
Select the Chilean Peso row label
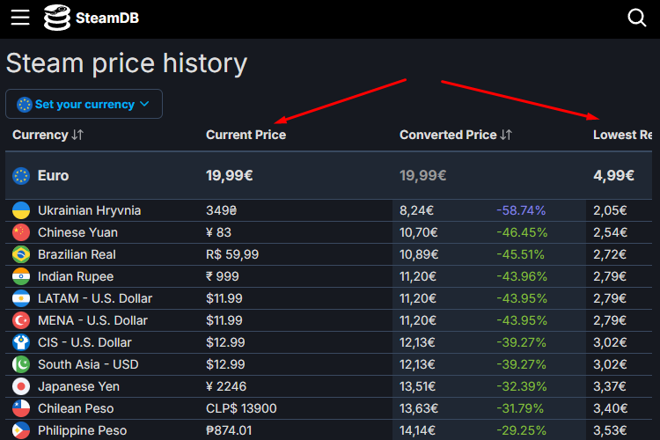pyautogui.click(x=76, y=408)
